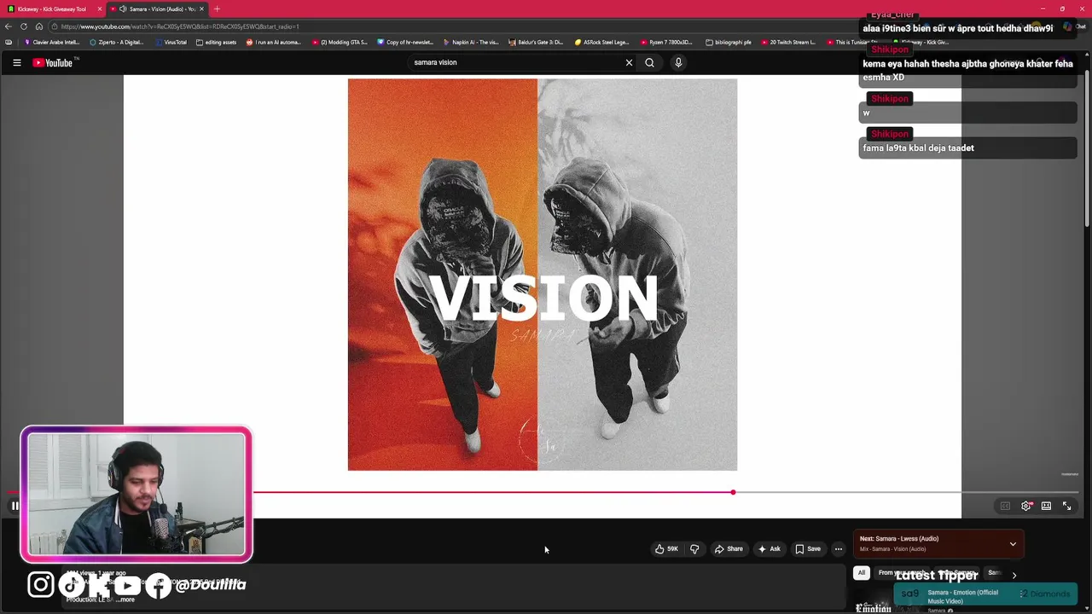Close the Kickaway browser tab

(99, 9)
